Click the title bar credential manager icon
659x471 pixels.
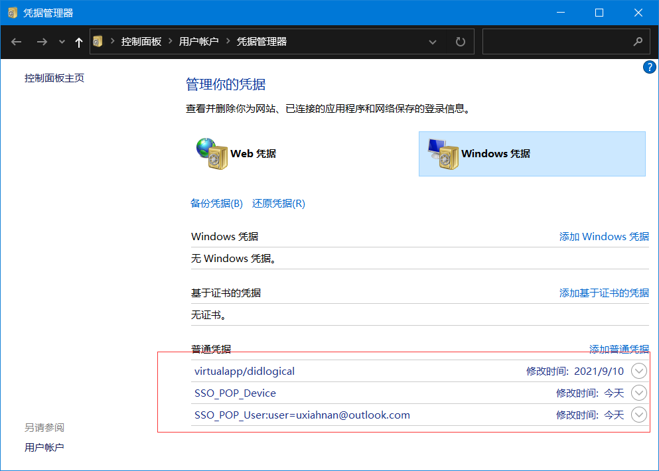tap(13, 13)
